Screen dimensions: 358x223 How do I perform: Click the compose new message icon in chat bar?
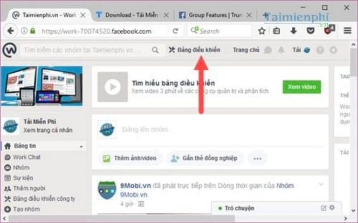324,208
